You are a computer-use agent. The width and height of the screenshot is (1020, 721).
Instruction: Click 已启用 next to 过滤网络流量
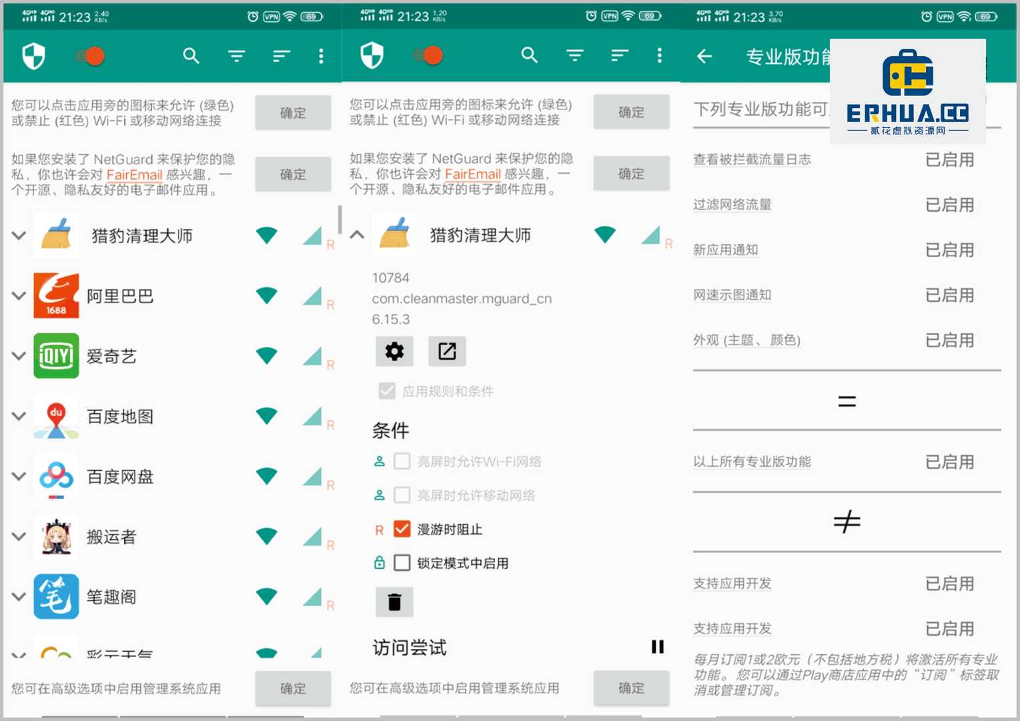[x=949, y=205]
